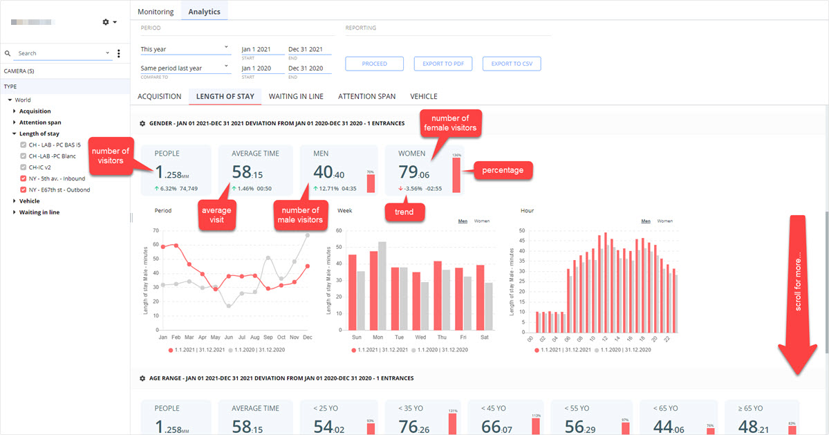The height and width of the screenshot is (435, 829).
Task: Click the Export to PDF button
Action: (443, 64)
